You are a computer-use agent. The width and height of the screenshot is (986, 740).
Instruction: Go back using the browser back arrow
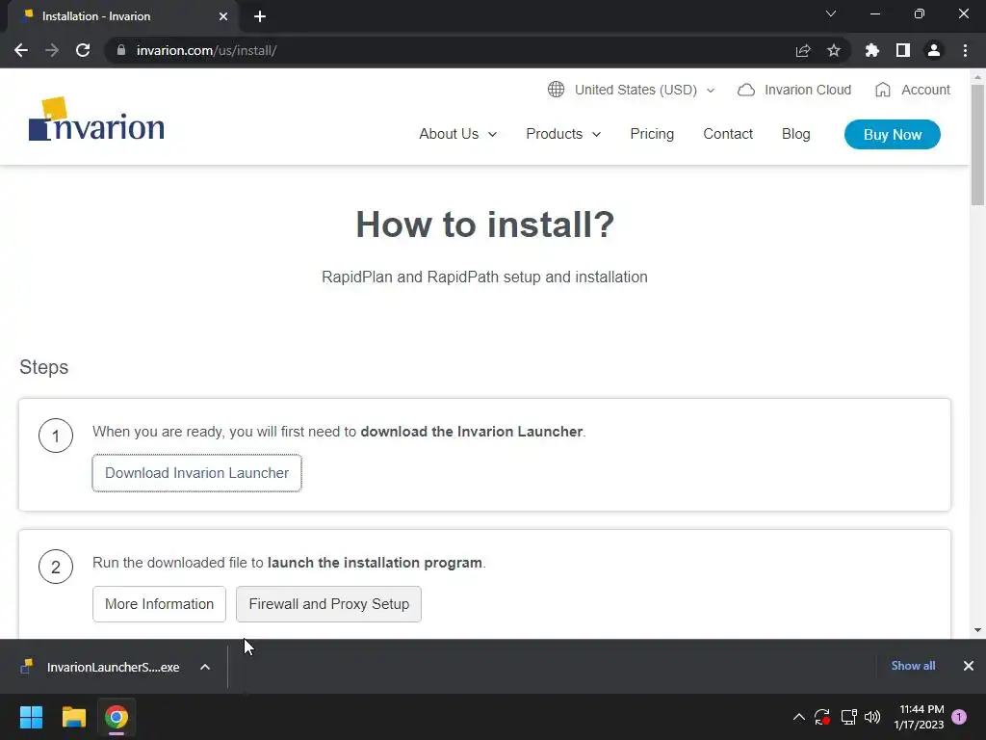click(21, 50)
